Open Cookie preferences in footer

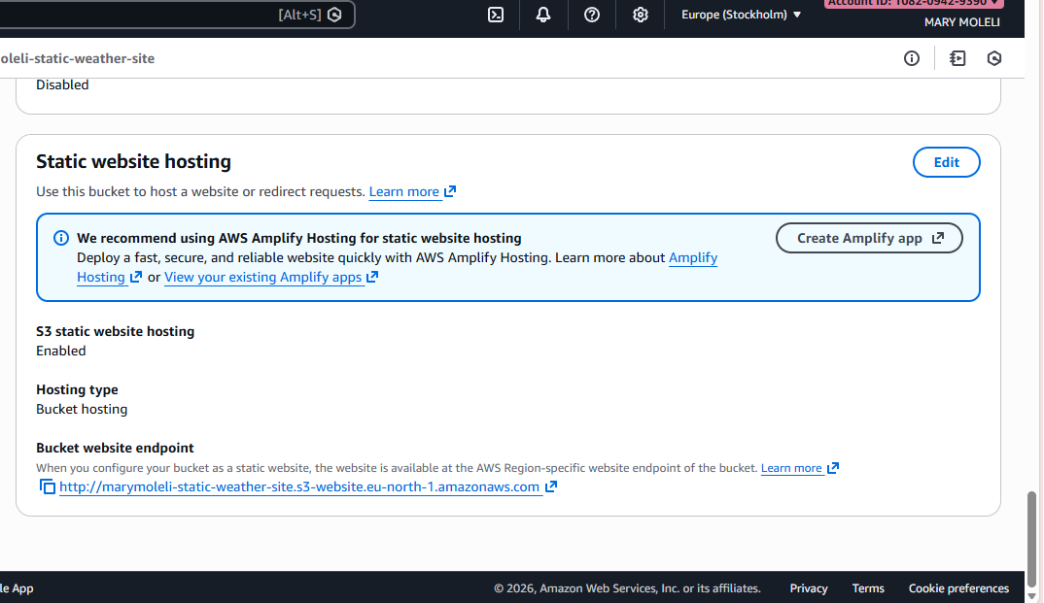pos(958,588)
